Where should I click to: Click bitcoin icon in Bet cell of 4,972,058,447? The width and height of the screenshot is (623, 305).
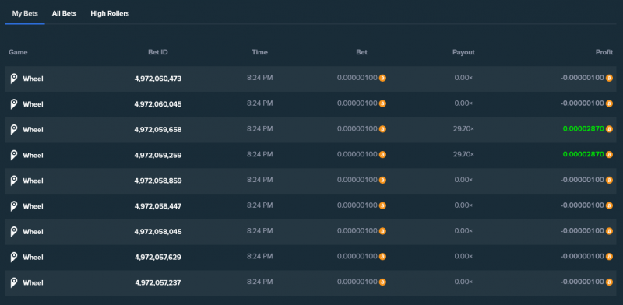click(382, 205)
